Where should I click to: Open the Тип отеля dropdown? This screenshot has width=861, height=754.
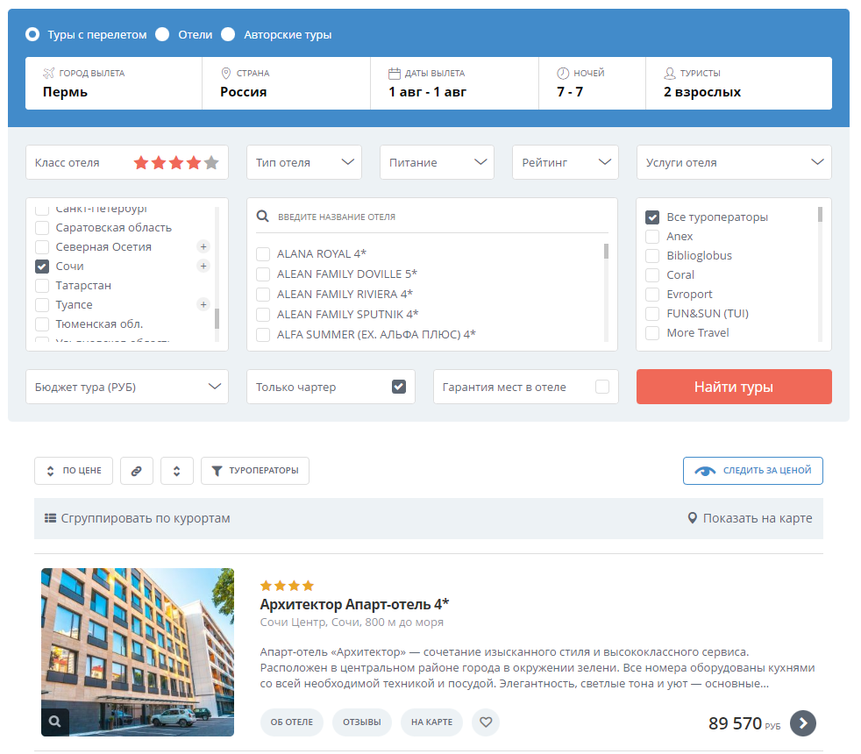[x=304, y=162]
